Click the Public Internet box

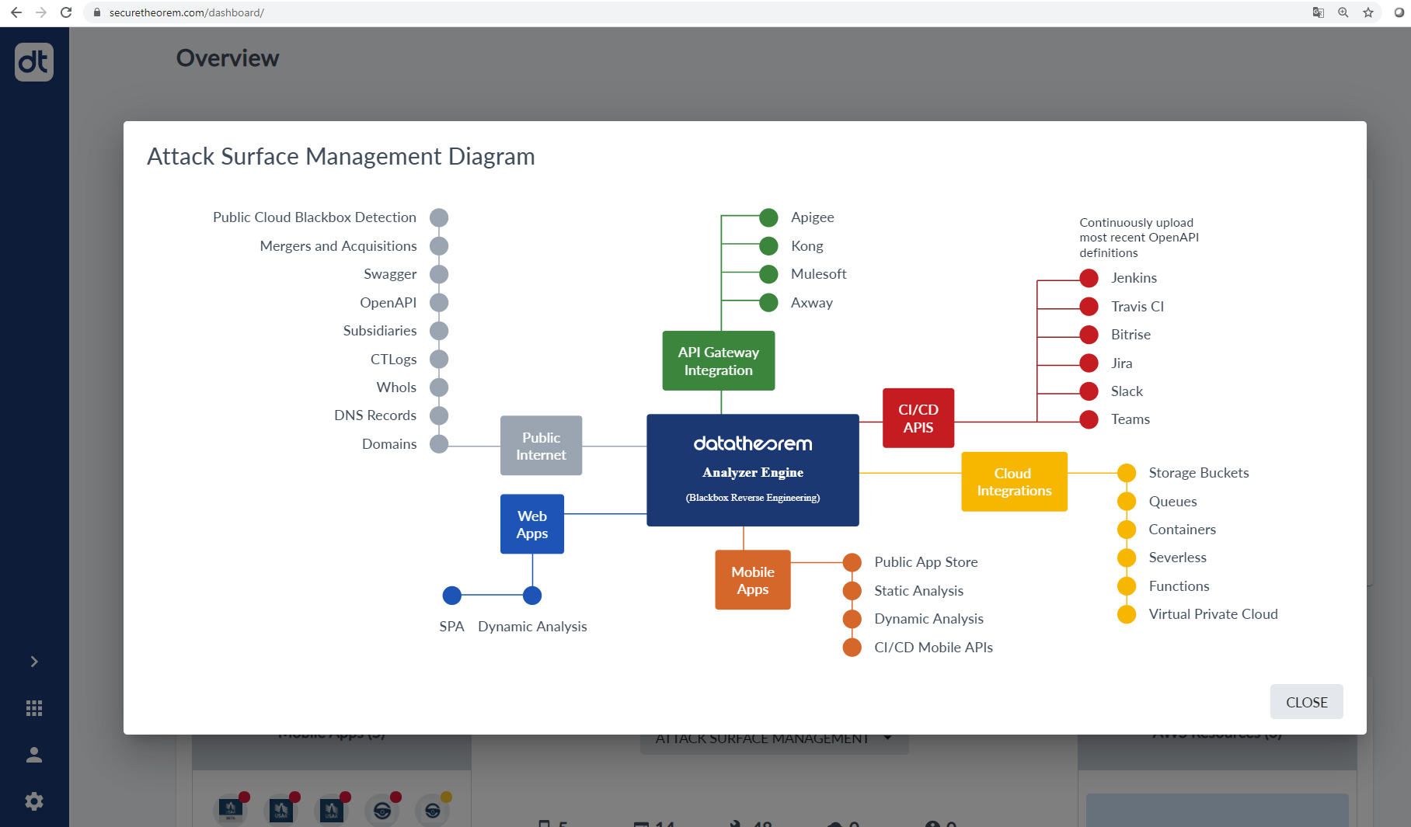(541, 446)
